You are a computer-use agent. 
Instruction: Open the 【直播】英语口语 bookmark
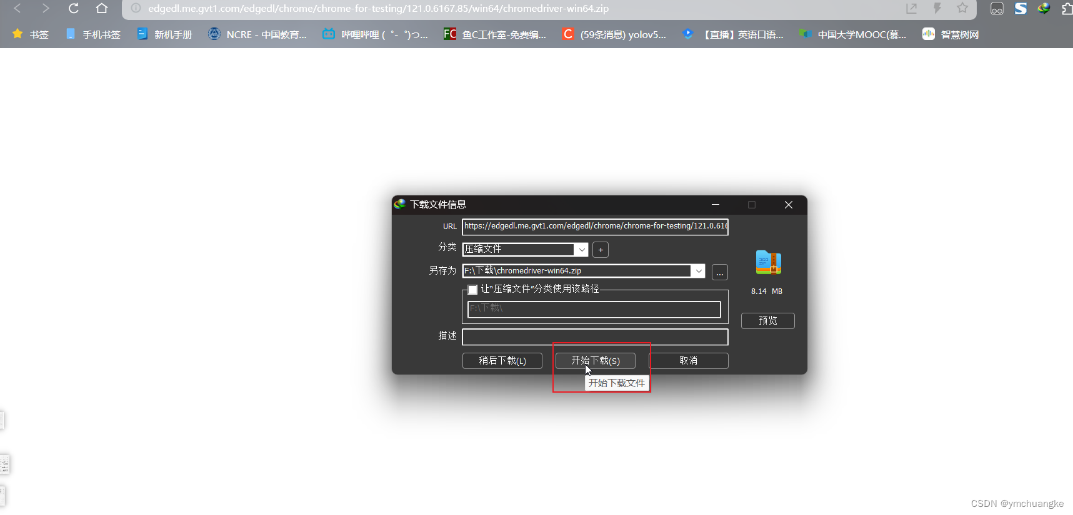click(x=732, y=34)
